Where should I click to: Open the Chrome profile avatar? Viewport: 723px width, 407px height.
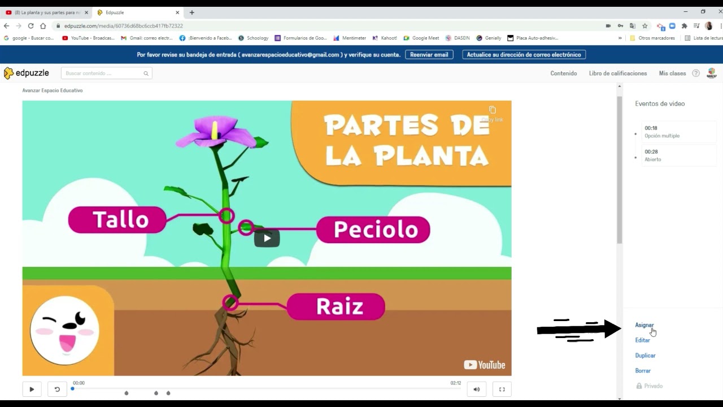[708, 25]
